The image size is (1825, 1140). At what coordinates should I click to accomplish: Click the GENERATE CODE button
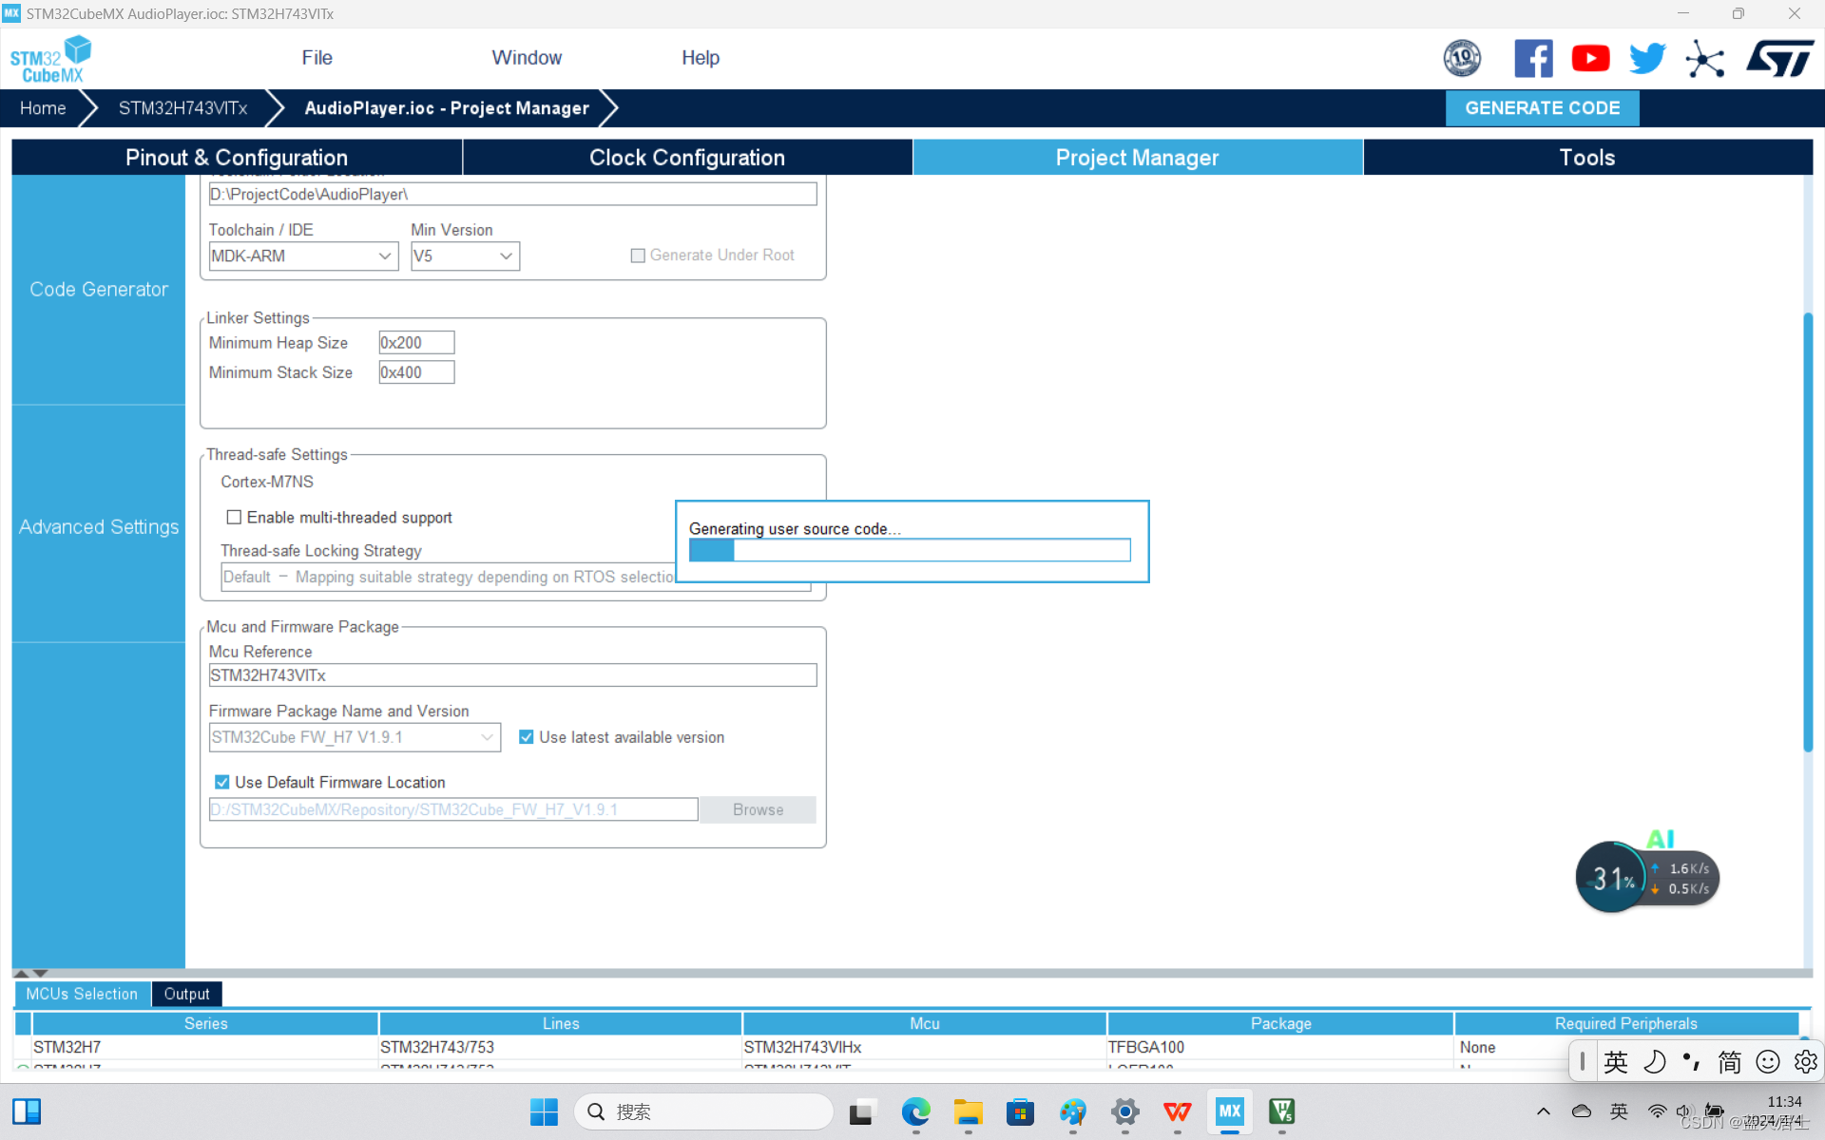pyautogui.click(x=1542, y=108)
